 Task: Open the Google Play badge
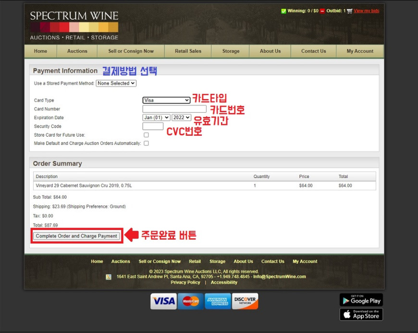click(361, 300)
